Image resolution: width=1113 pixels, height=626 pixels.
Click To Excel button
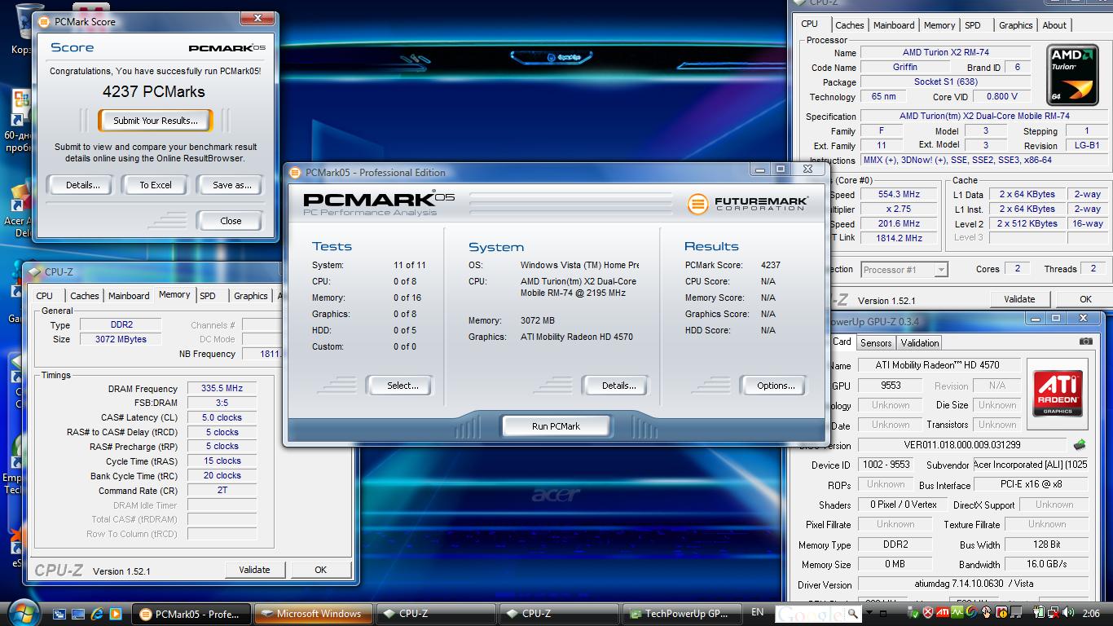pyautogui.click(x=156, y=185)
